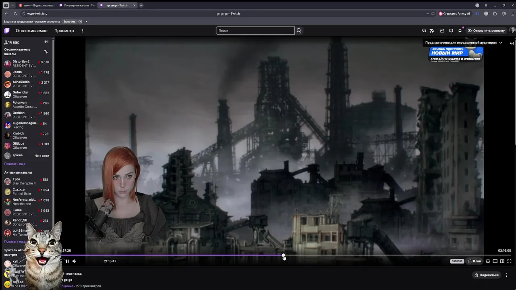
Task: Open the 1080P60 quality badge
Action: click(x=457, y=261)
